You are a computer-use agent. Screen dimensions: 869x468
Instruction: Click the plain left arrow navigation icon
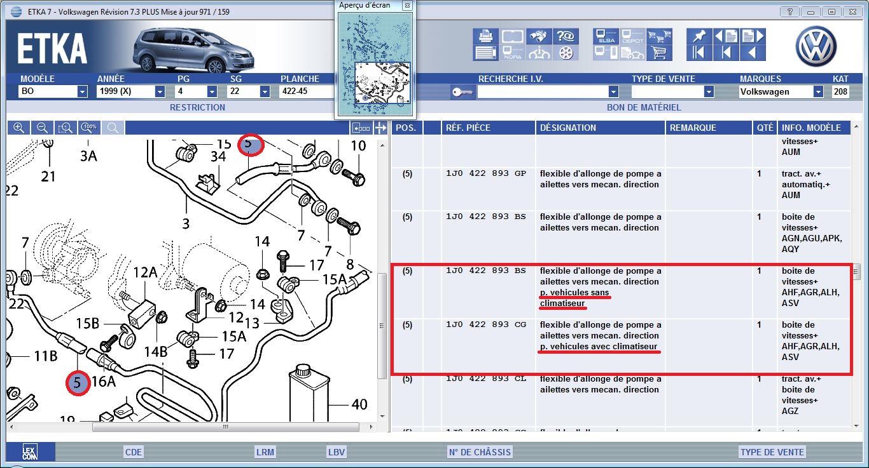(752, 53)
